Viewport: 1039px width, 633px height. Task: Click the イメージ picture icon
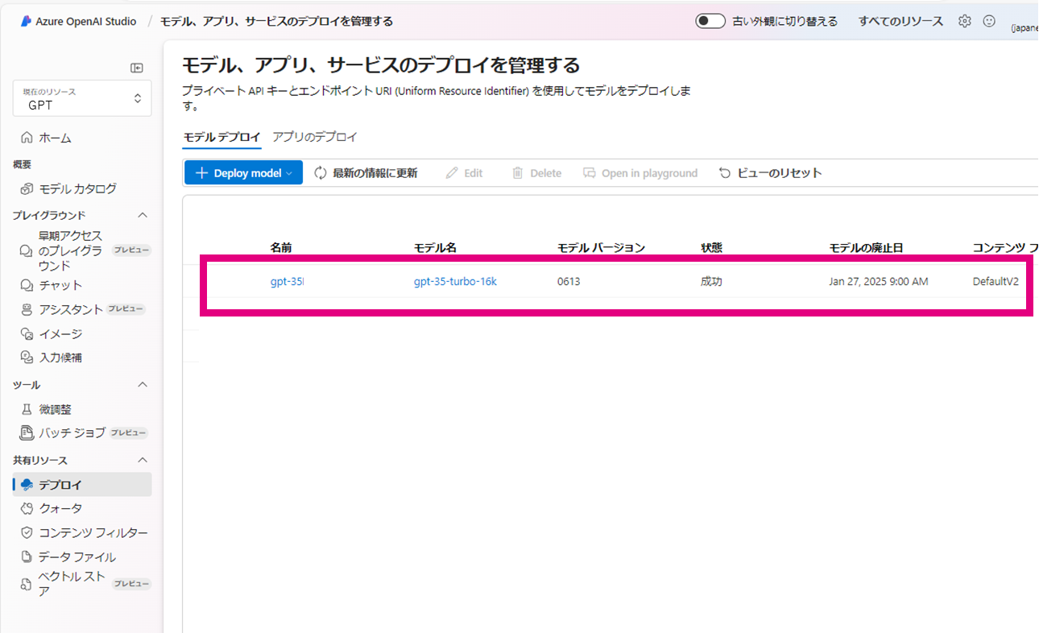click(27, 333)
